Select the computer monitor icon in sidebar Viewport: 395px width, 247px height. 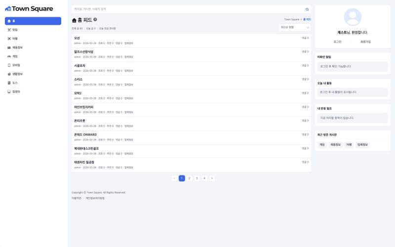[9, 92]
